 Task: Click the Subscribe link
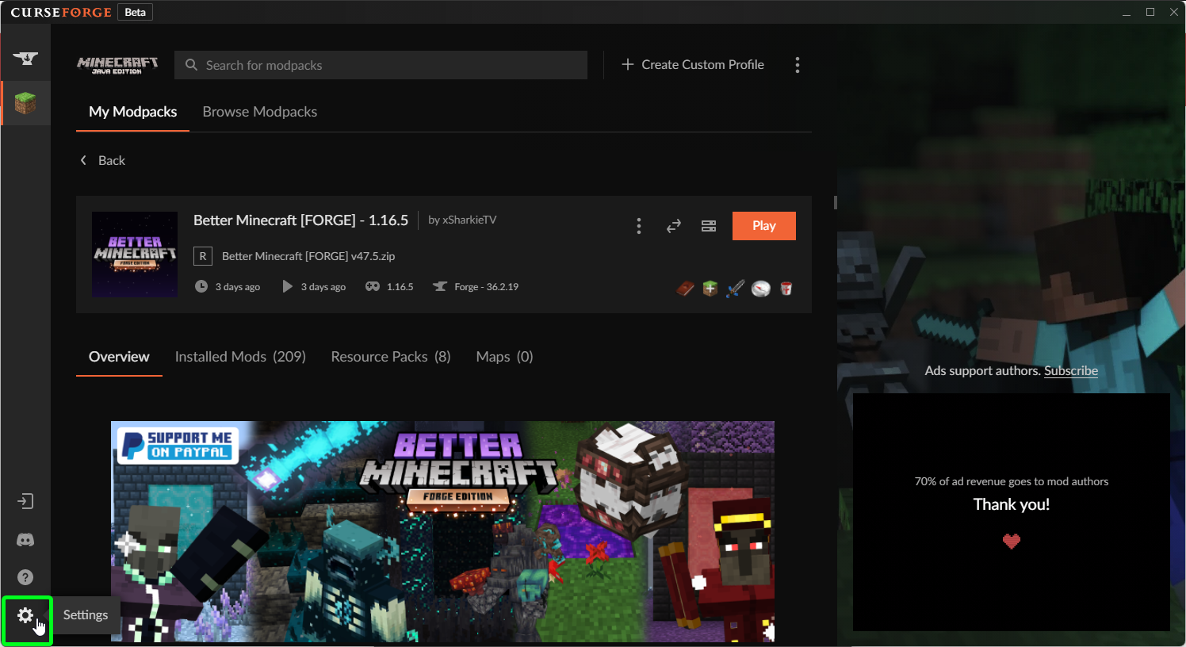pyautogui.click(x=1071, y=370)
